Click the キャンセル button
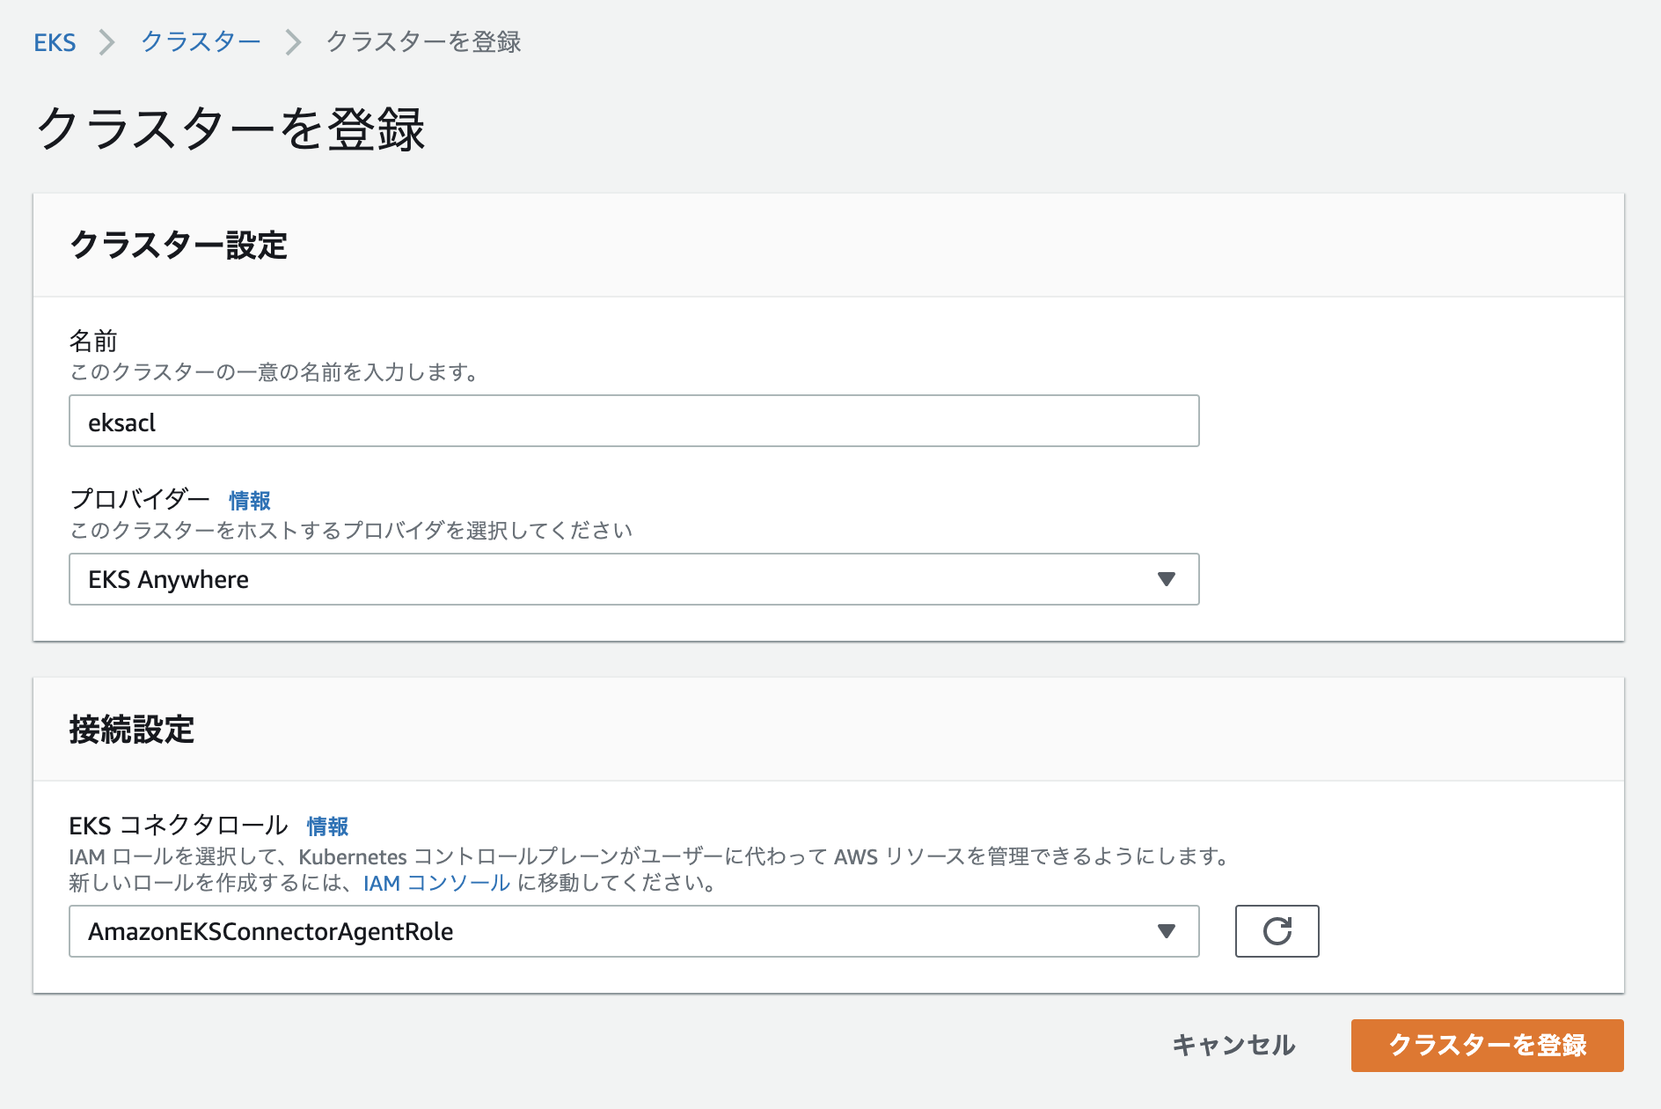Image resolution: width=1661 pixels, height=1109 pixels. coord(1233,1045)
